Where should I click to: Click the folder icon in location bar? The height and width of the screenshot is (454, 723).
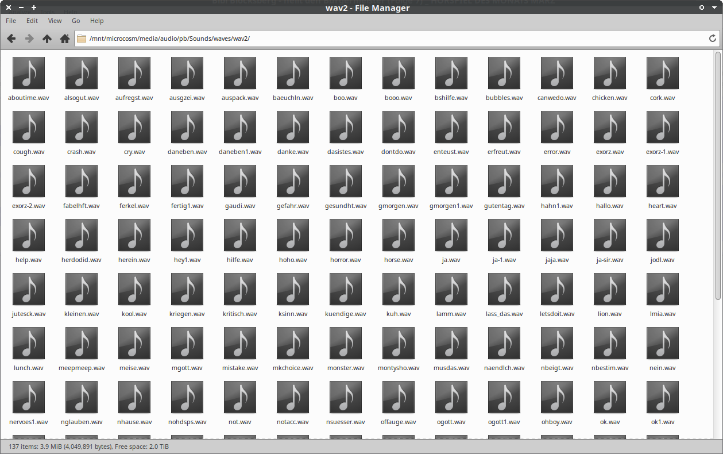(82, 39)
